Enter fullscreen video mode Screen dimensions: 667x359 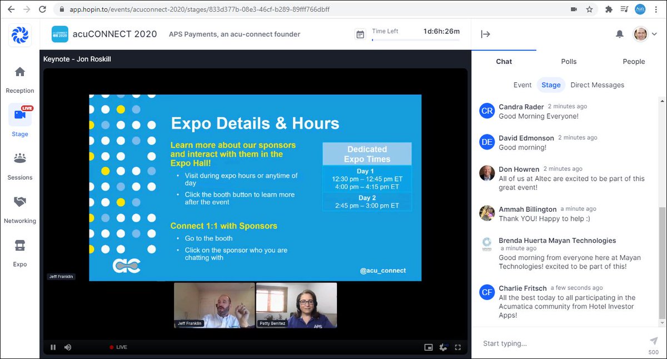click(x=458, y=347)
